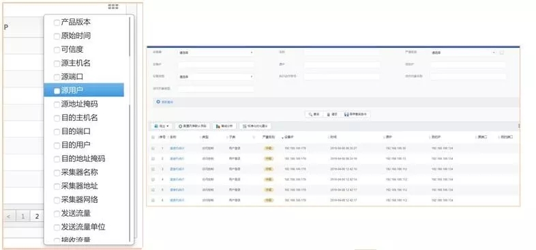Expand the first 请选择 dropdown in filter form
Viewport: 536px width, 250px height.
215,53
